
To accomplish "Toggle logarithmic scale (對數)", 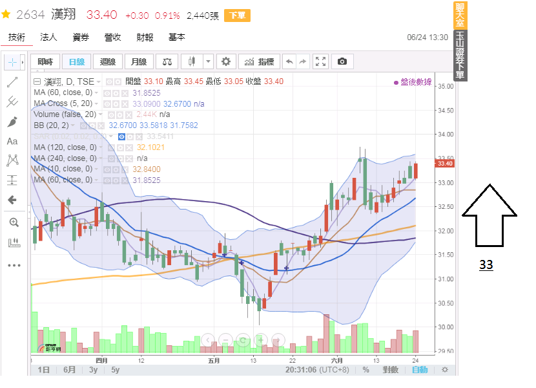I will coord(390,370).
